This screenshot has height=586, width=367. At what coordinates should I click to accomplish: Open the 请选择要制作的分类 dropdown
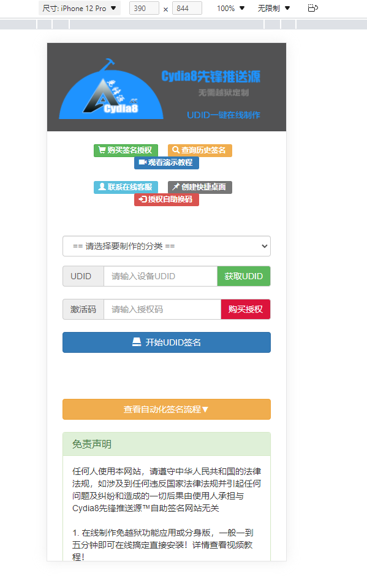(167, 246)
